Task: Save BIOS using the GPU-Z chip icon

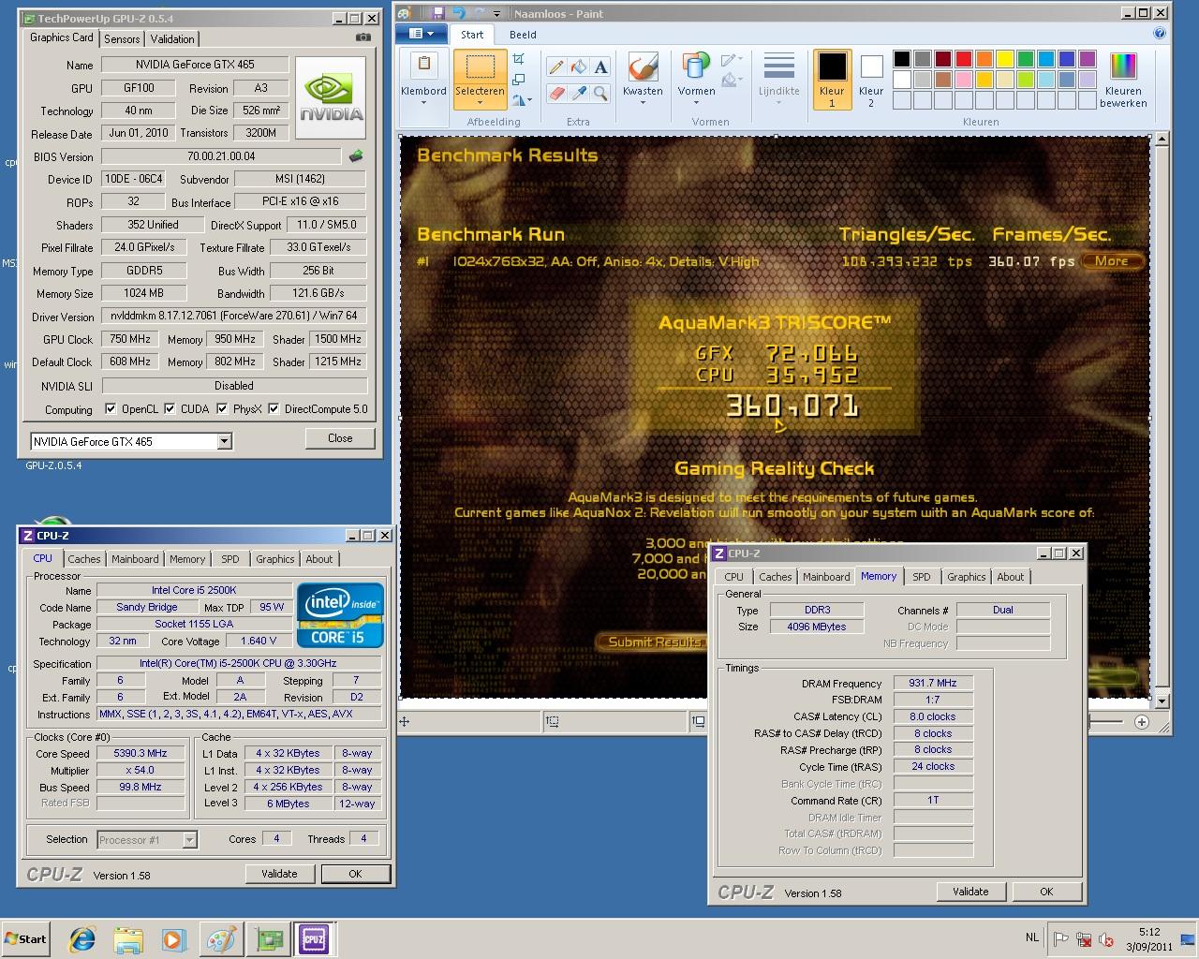Action: point(356,156)
